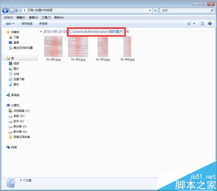Viewport: 217px width, 191px height.
Task: Select thumbnail 01 002.jpg
Action: tap(78, 46)
